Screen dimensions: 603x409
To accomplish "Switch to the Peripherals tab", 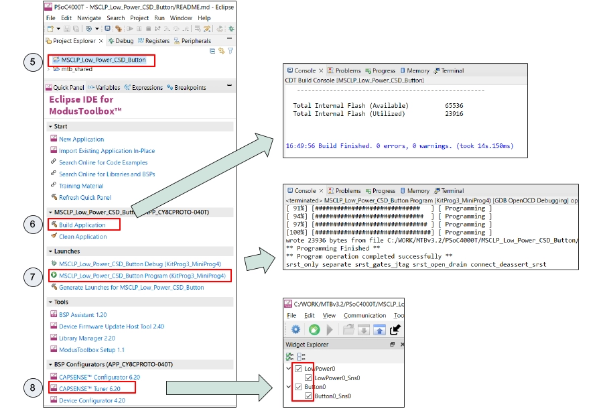I will 193,41.
